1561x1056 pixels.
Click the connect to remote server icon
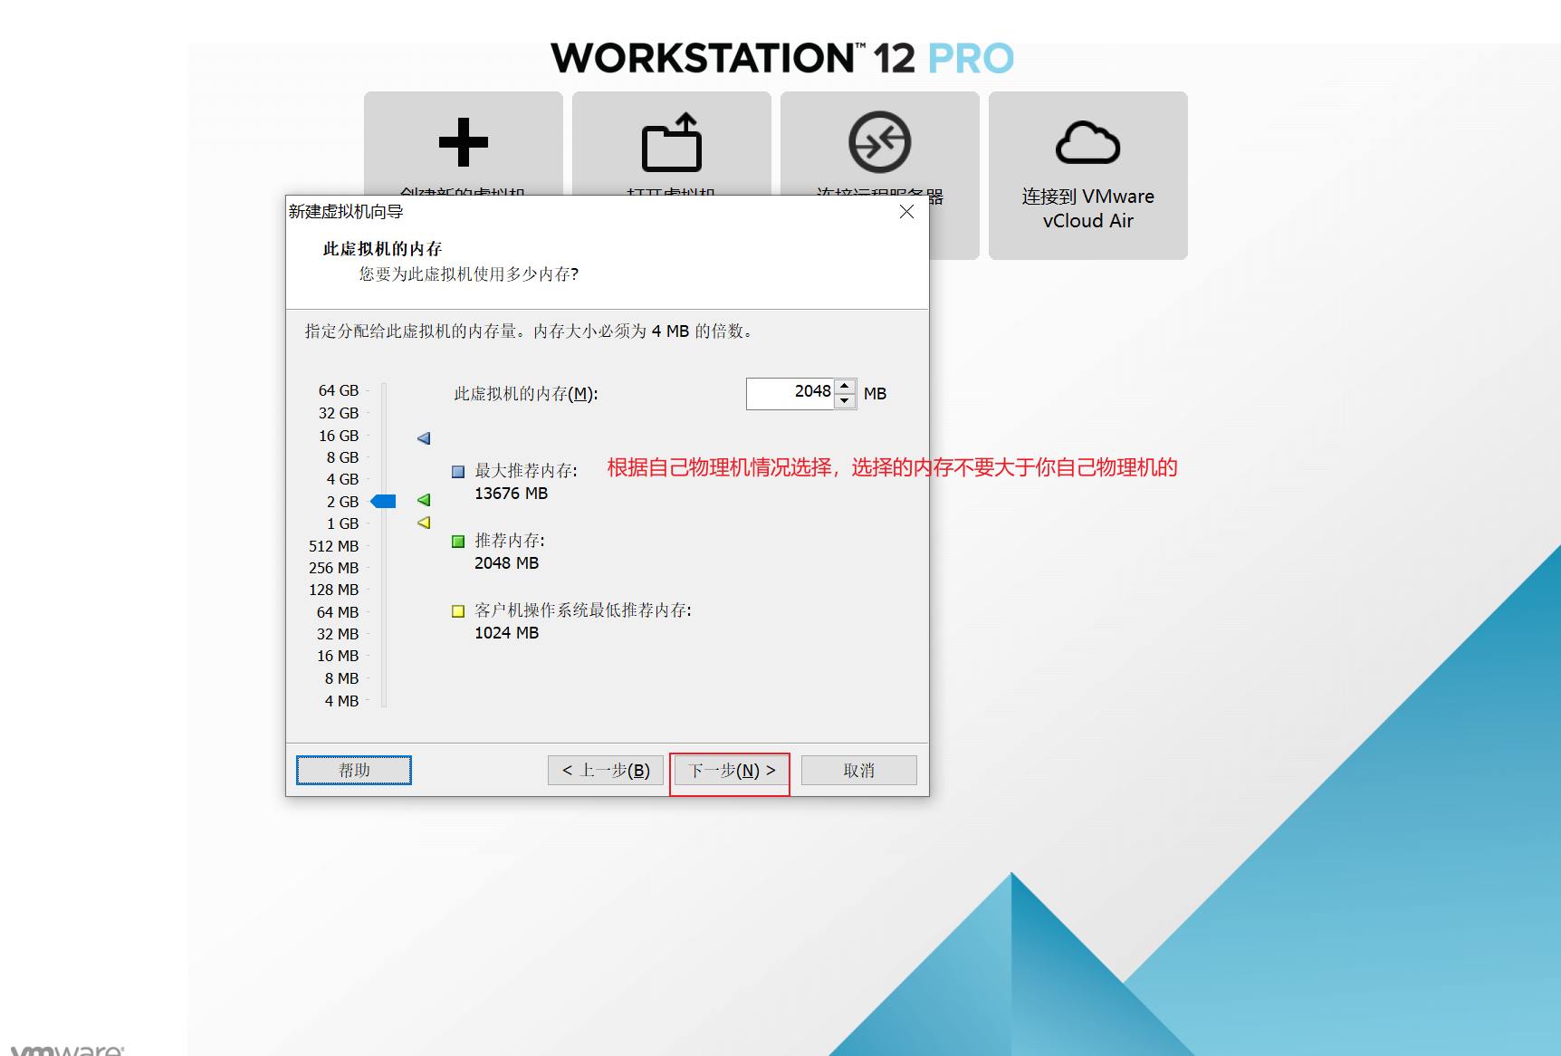coord(879,142)
